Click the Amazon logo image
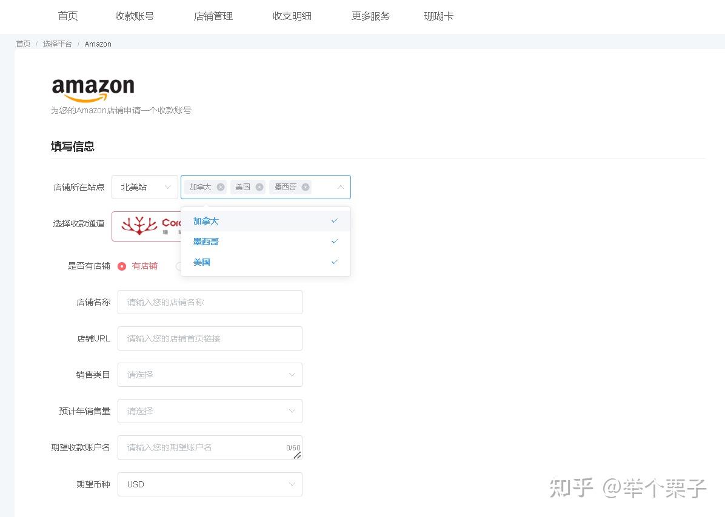Screen dimensions: 725x517 (93, 90)
